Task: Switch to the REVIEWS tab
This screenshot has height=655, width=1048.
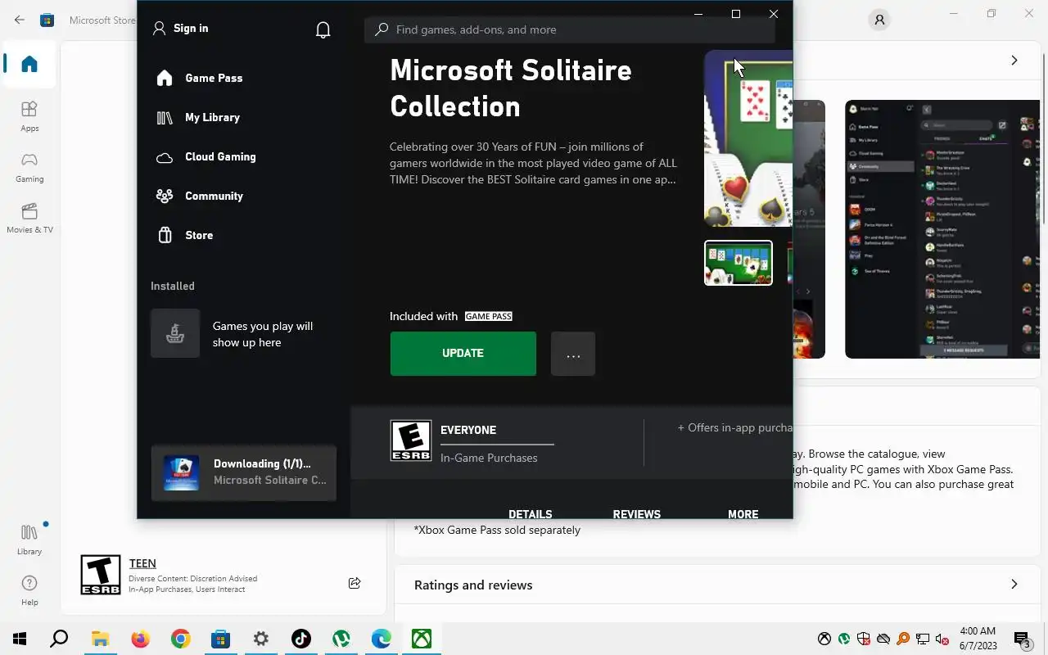Action: coord(637,514)
